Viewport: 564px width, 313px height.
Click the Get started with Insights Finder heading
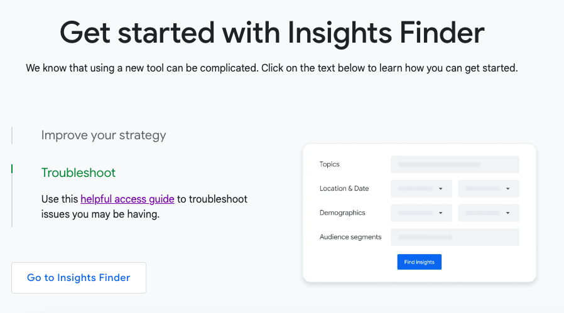pos(272,33)
